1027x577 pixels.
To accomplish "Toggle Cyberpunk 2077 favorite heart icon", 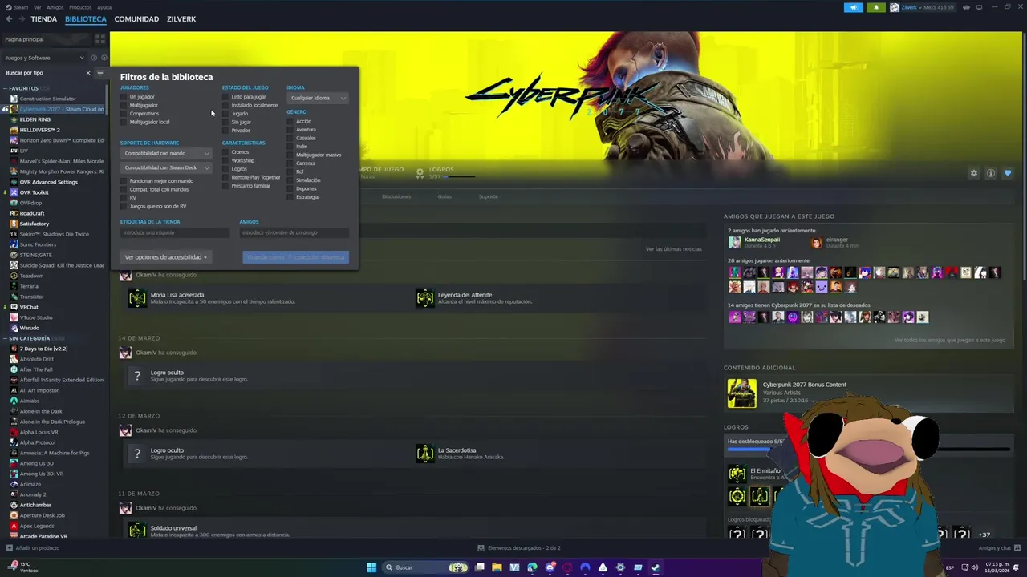I will 1008,173.
